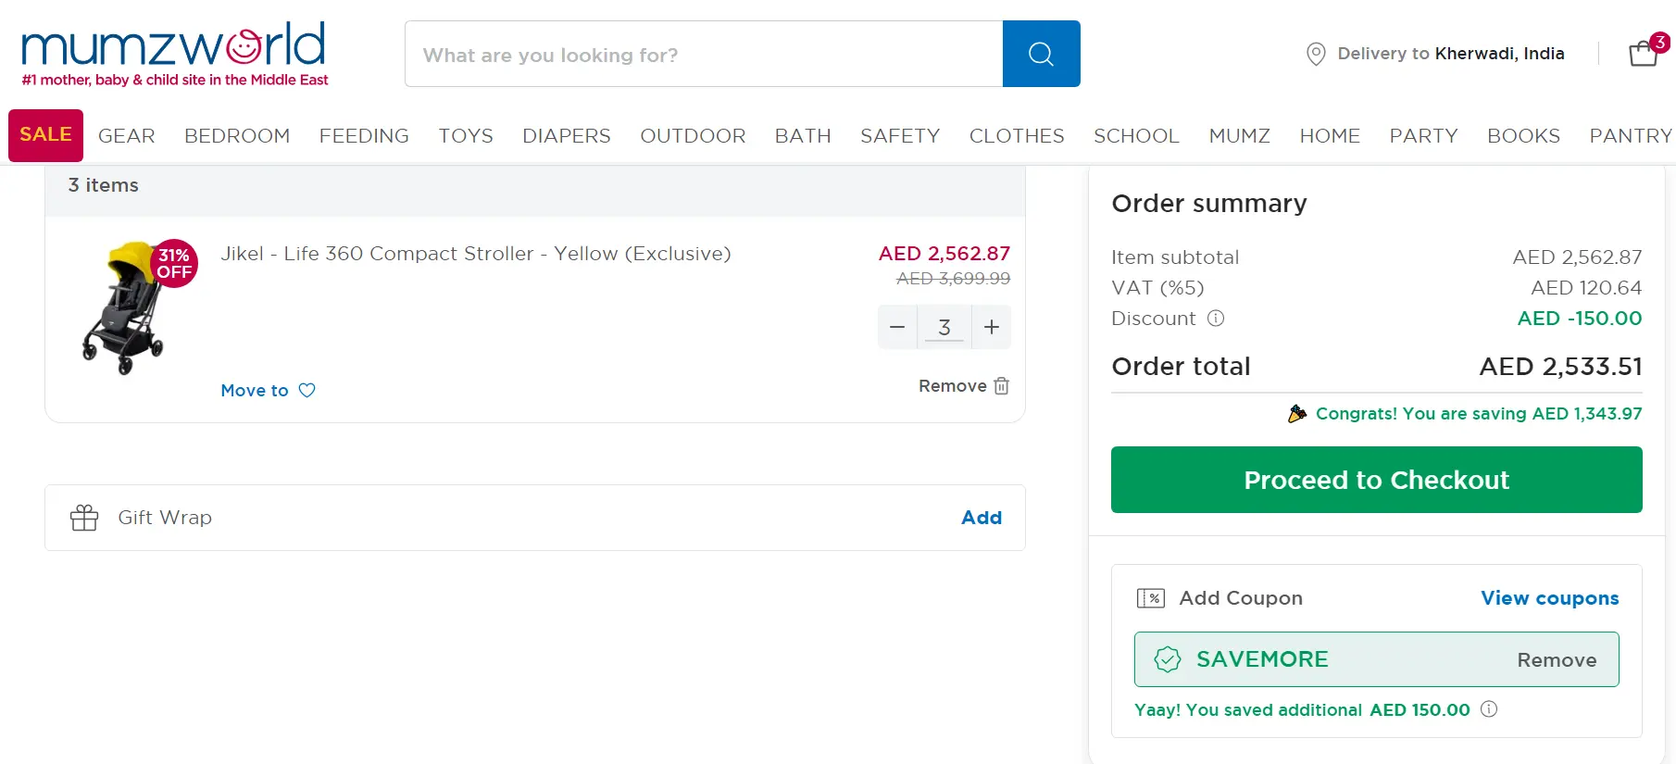
Task: Click the delivery location pin icon
Action: tap(1315, 54)
